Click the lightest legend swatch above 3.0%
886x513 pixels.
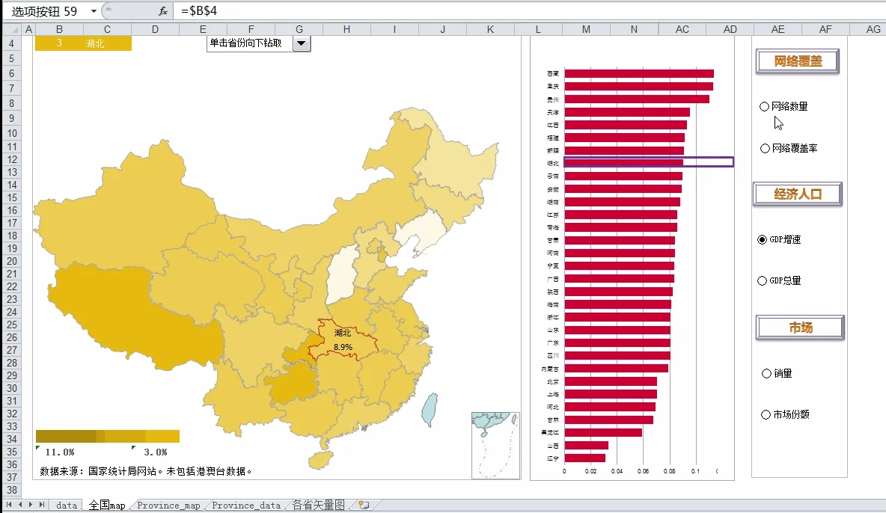coord(162,436)
